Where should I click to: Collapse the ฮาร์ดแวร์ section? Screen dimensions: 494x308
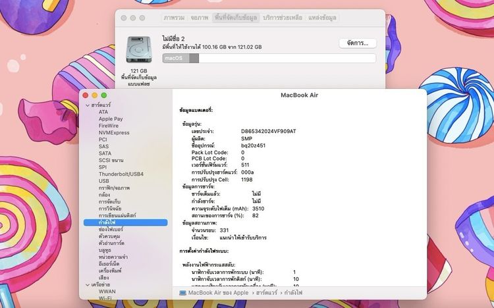pyautogui.click(x=88, y=105)
